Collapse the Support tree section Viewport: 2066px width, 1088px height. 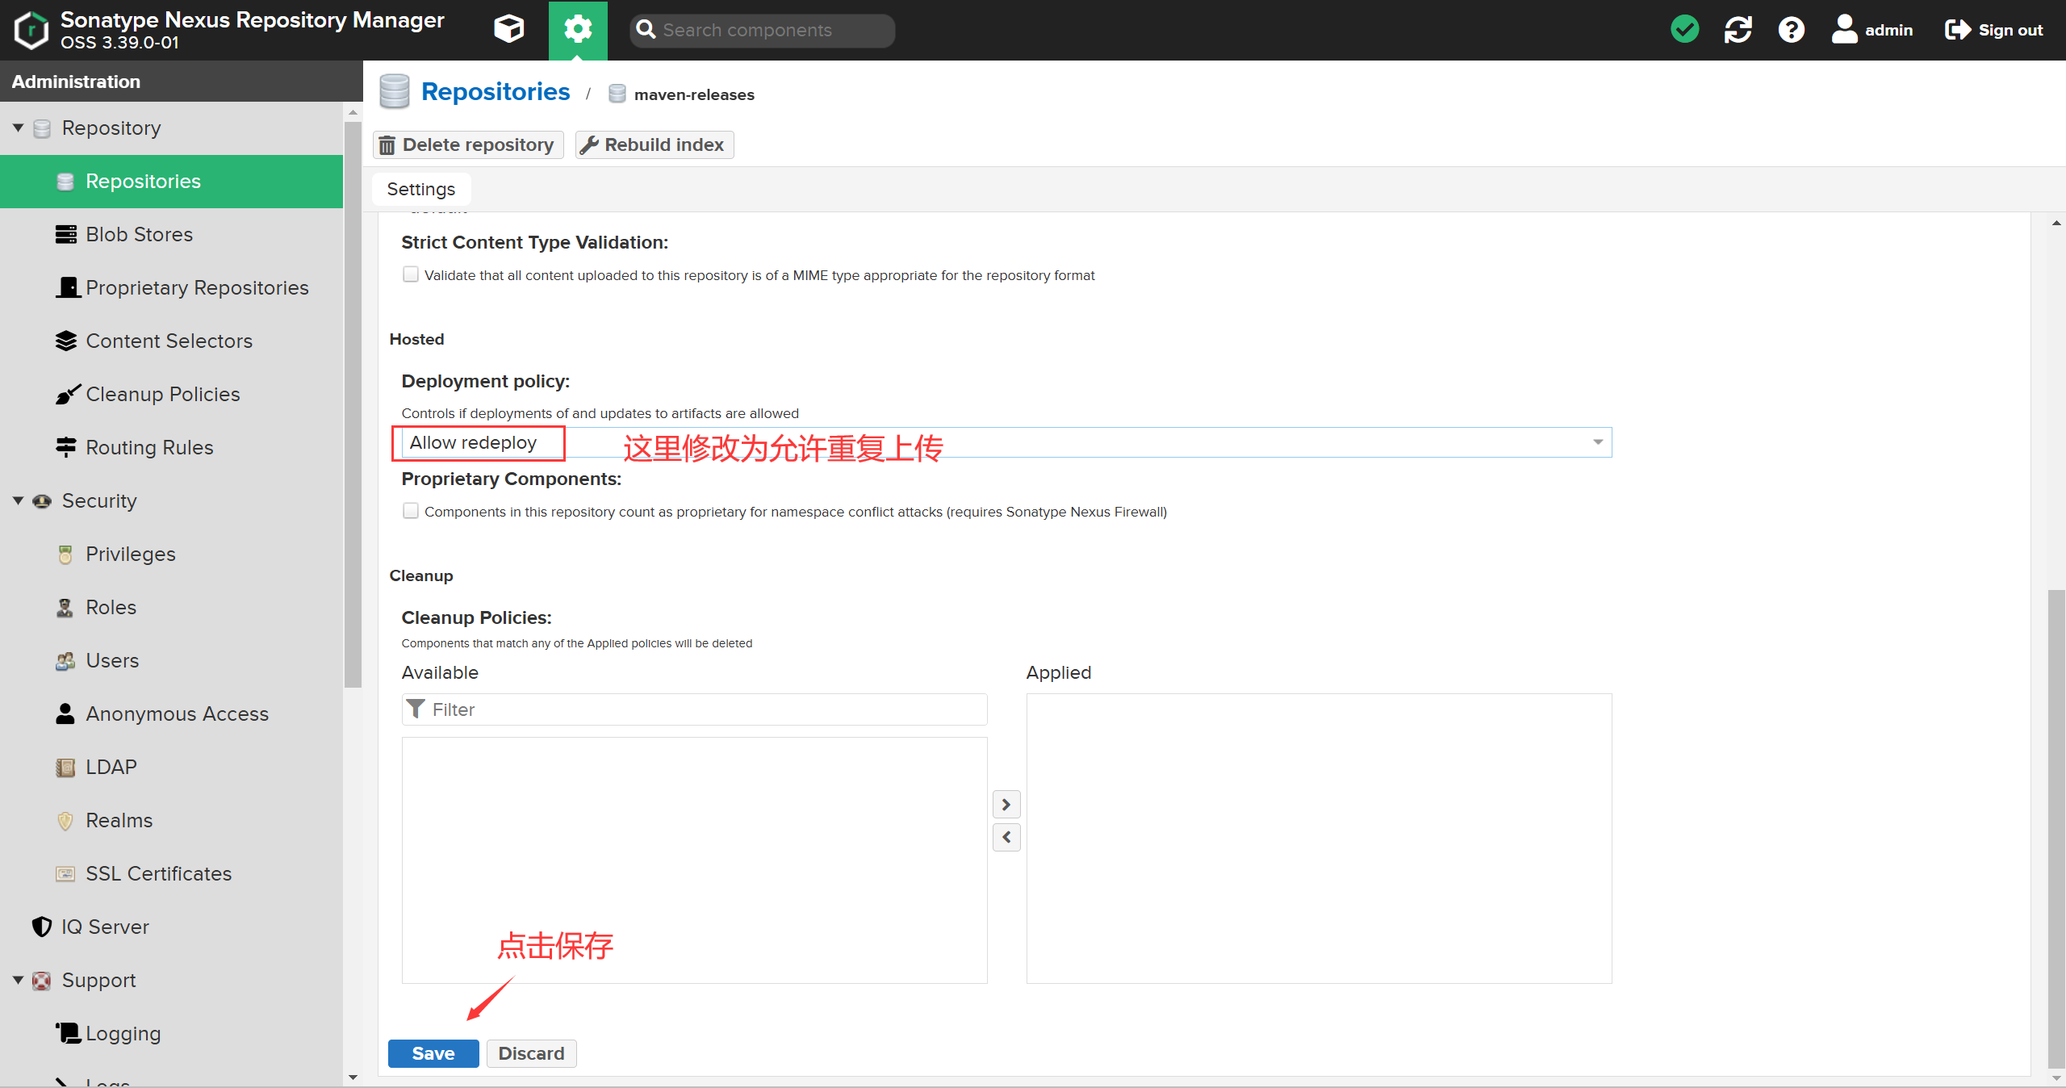(18, 980)
